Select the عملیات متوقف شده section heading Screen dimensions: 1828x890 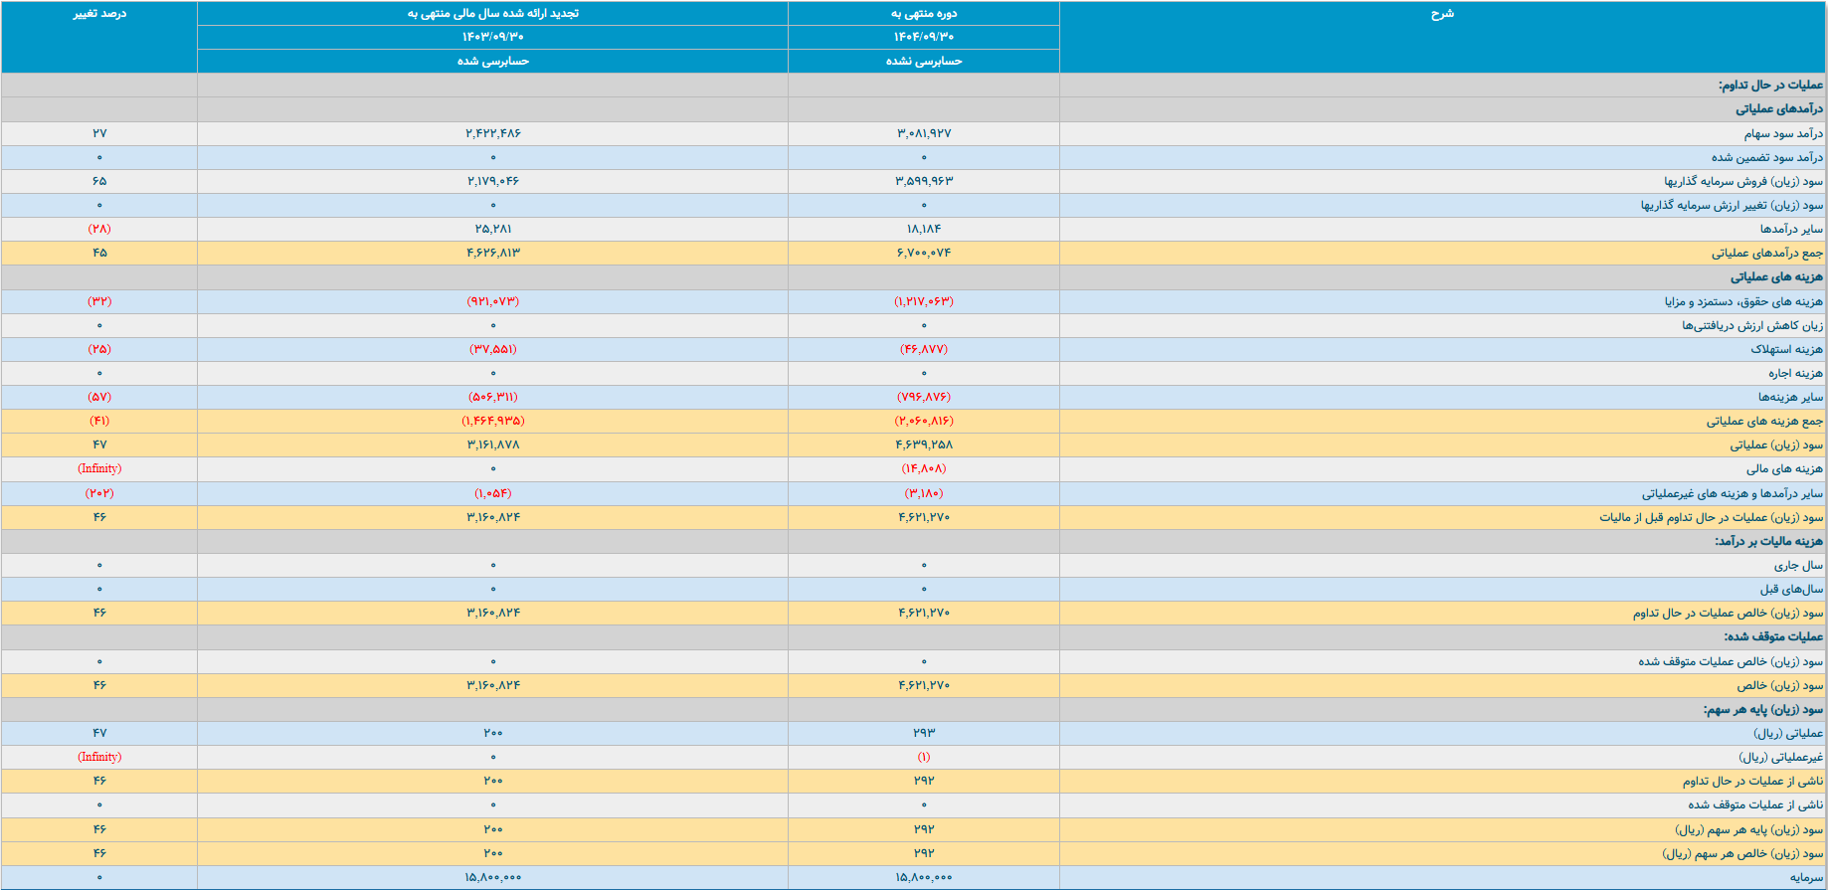(x=1773, y=636)
